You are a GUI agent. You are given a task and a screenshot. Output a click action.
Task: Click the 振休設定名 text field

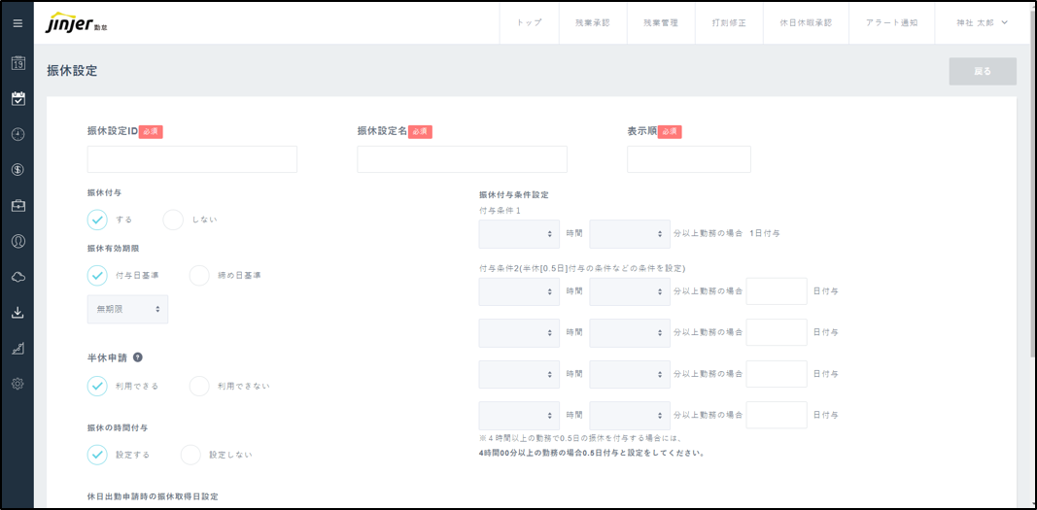coord(462,159)
